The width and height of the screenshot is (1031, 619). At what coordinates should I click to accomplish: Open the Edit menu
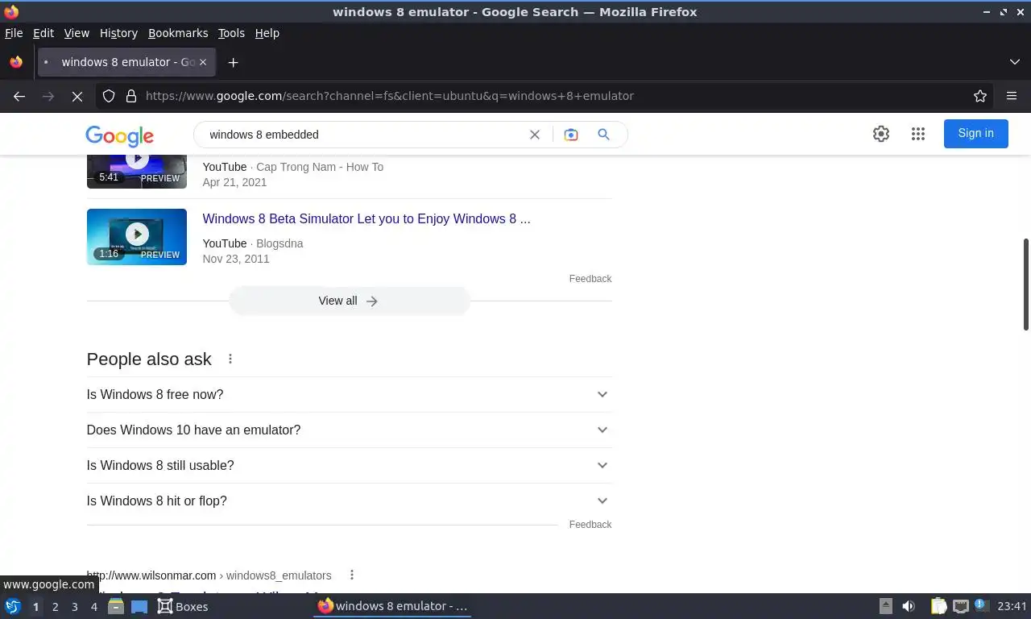tap(43, 33)
